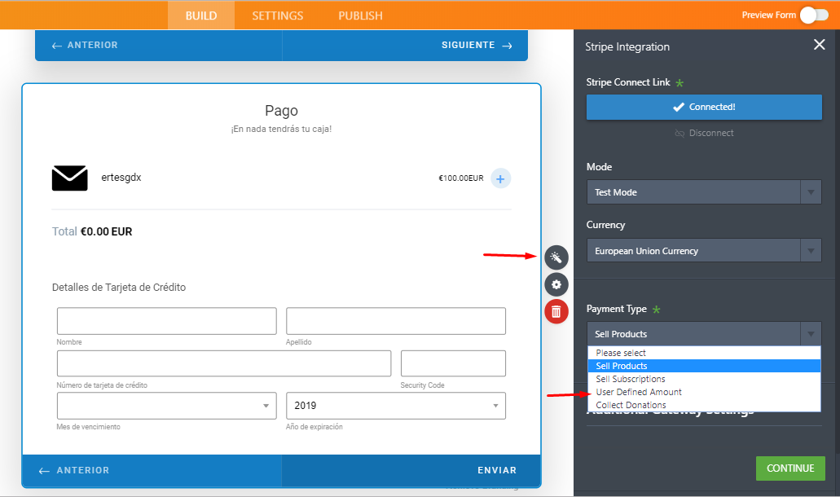
Task: Click the ertesgdx product name
Action: 121,178
